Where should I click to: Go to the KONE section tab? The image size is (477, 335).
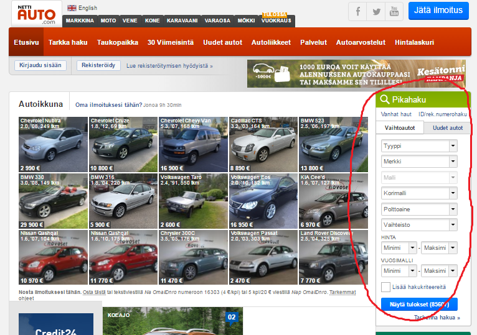click(x=152, y=21)
